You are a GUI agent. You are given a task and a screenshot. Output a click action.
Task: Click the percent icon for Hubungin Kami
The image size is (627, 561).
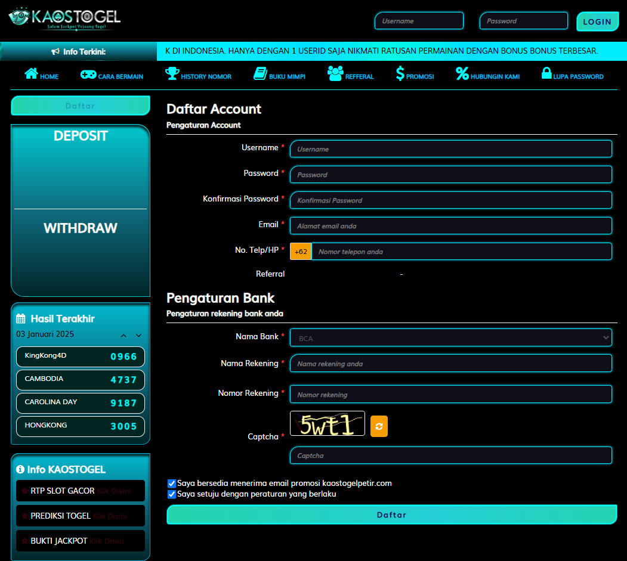[462, 73]
